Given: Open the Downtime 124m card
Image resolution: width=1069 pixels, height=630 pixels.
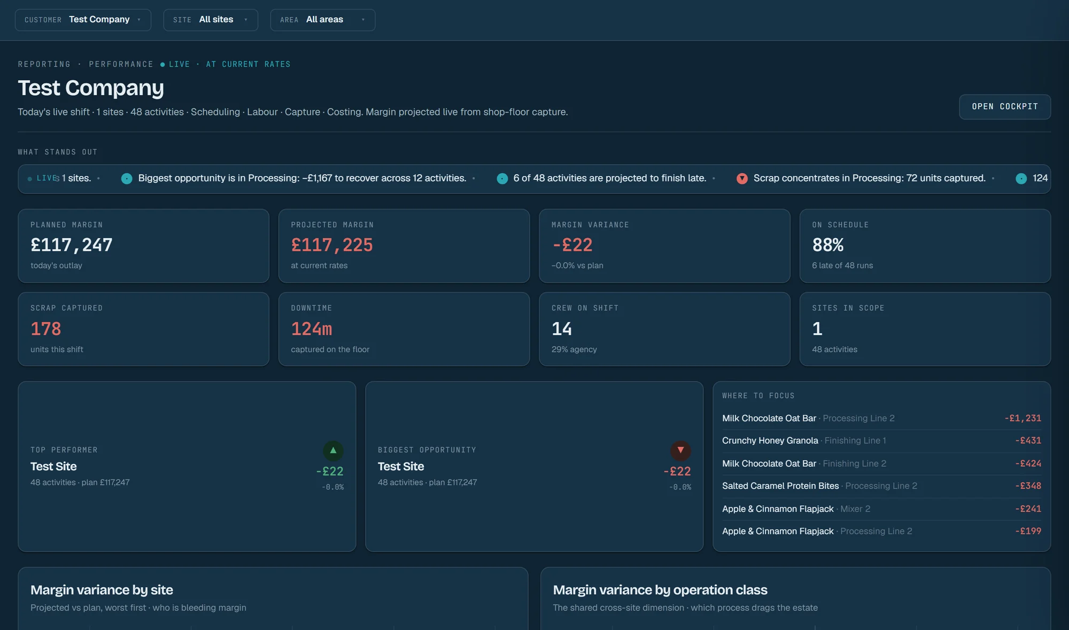Looking at the screenshot, I should click(x=404, y=329).
